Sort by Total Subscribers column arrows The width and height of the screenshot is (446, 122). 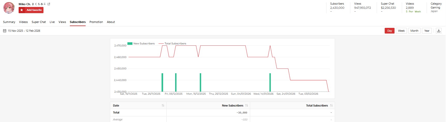pyautogui.click(x=331, y=105)
